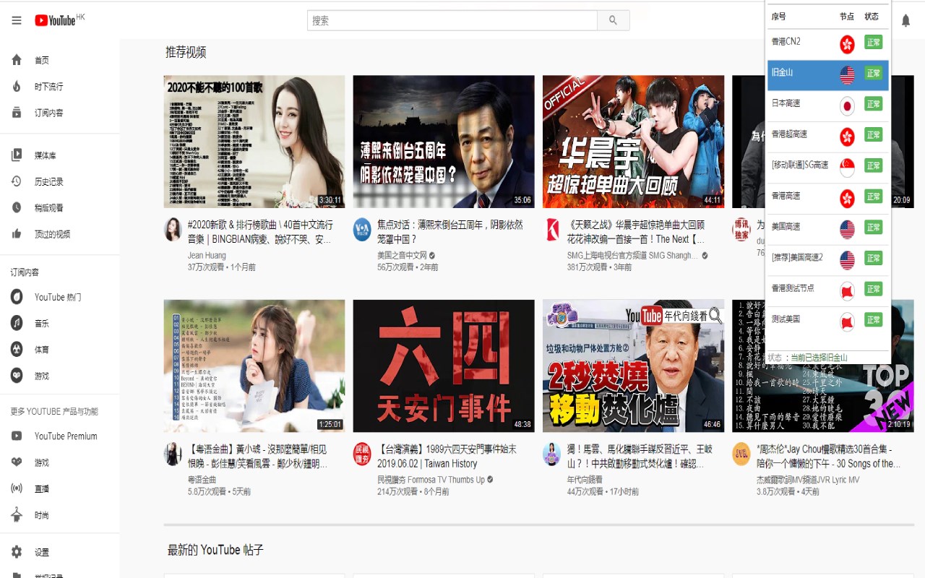Click the [移动联通]SG高速 Singapore flag
The image size is (925, 578).
pos(847,168)
